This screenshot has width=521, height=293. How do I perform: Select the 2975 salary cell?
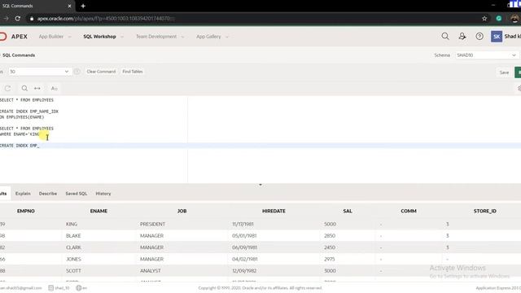(x=329, y=259)
